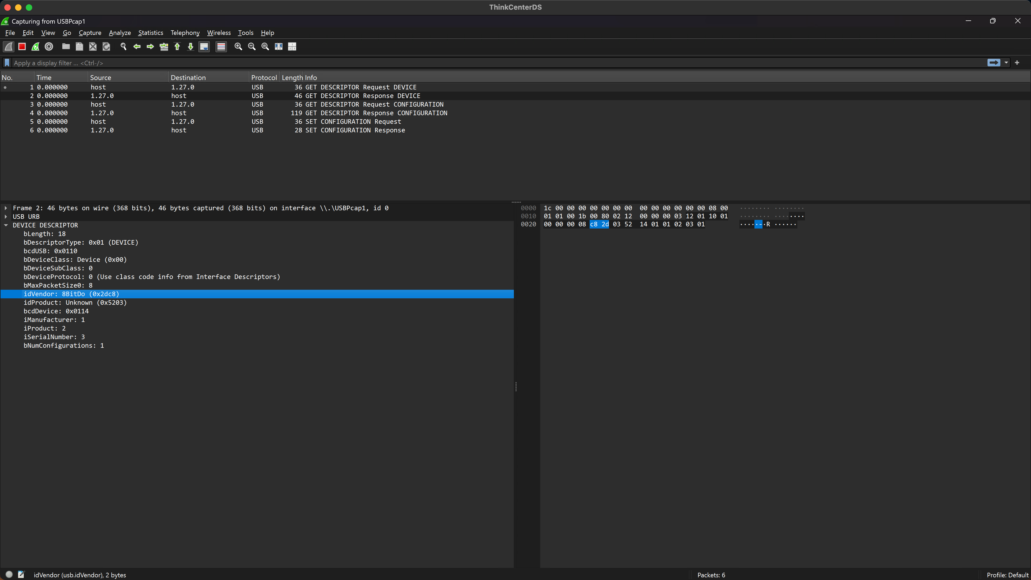Open the Capture menu
The height and width of the screenshot is (580, 1031).
[x=90, y=33]
